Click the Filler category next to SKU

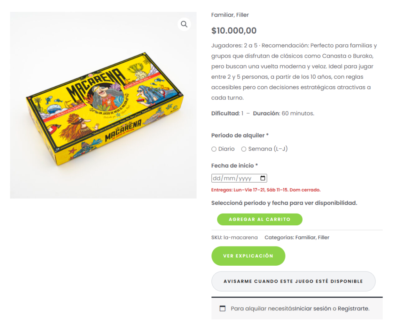pos(323,237)
